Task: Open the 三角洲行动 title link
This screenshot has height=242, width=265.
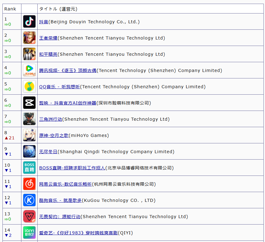Action: (51, 119)
